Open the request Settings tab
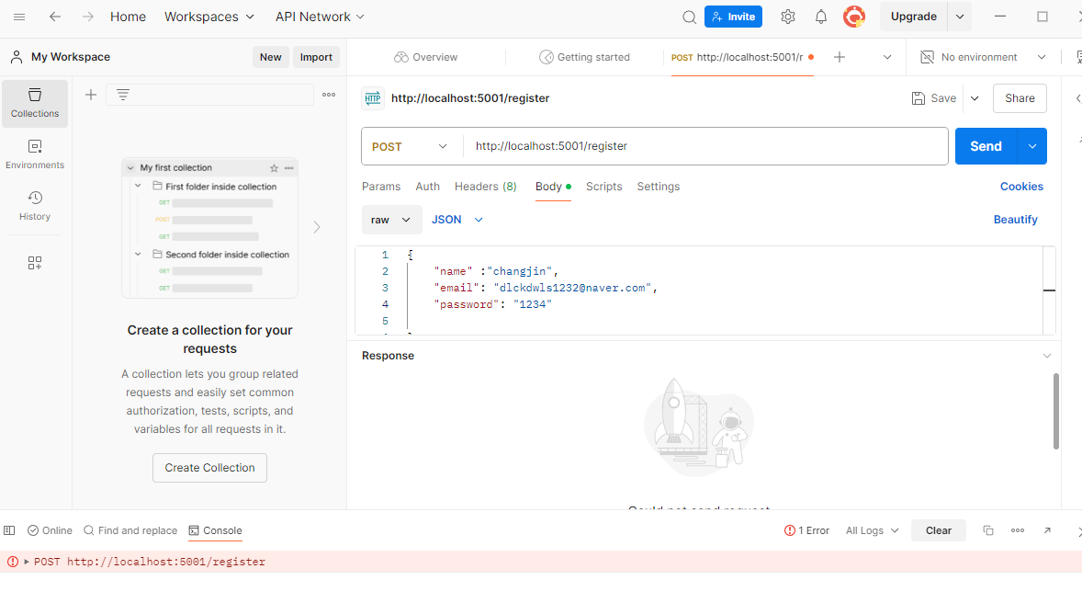Screen dimensions: 1082x603 [659, 187]
